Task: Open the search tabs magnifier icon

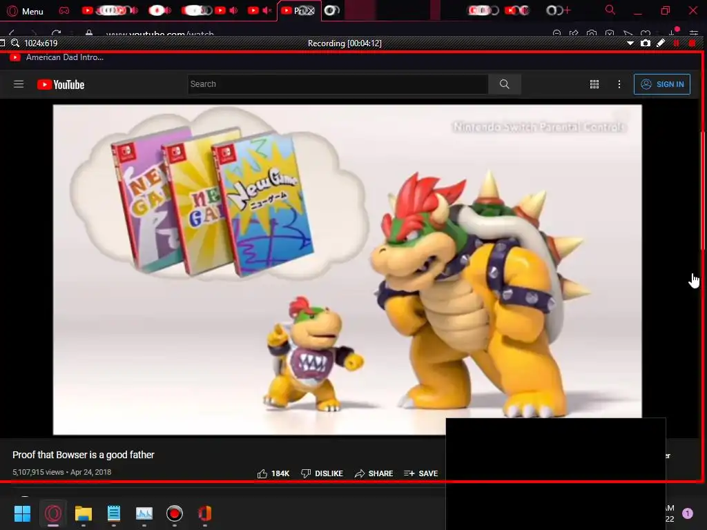Action: [610, 10]
